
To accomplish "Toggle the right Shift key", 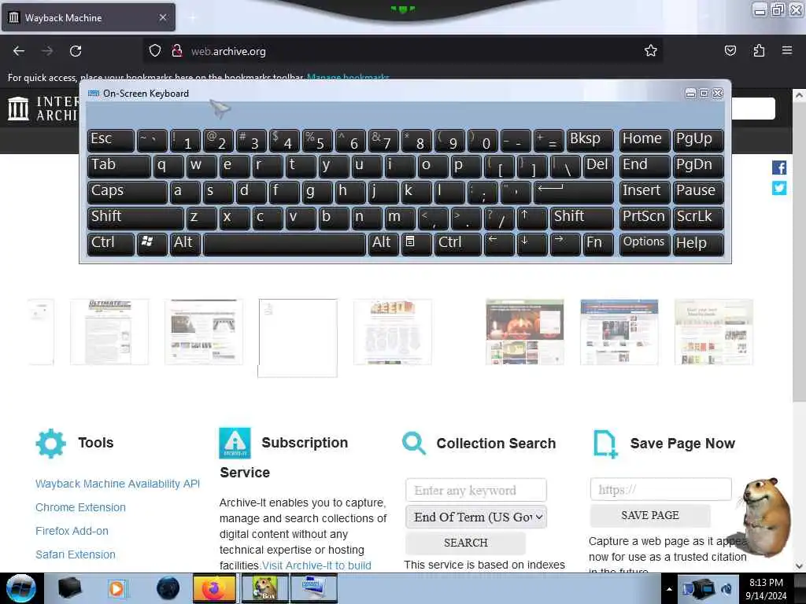I will coord(582,218).
